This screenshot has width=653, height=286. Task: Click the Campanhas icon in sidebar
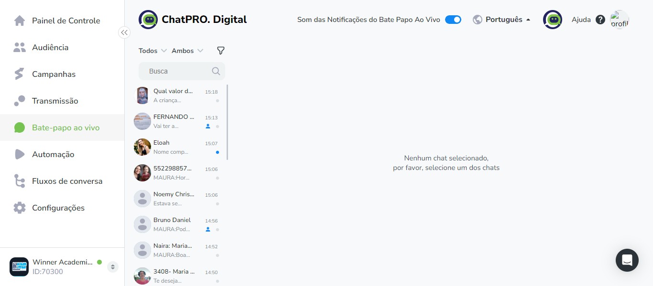tap(20, 74)
